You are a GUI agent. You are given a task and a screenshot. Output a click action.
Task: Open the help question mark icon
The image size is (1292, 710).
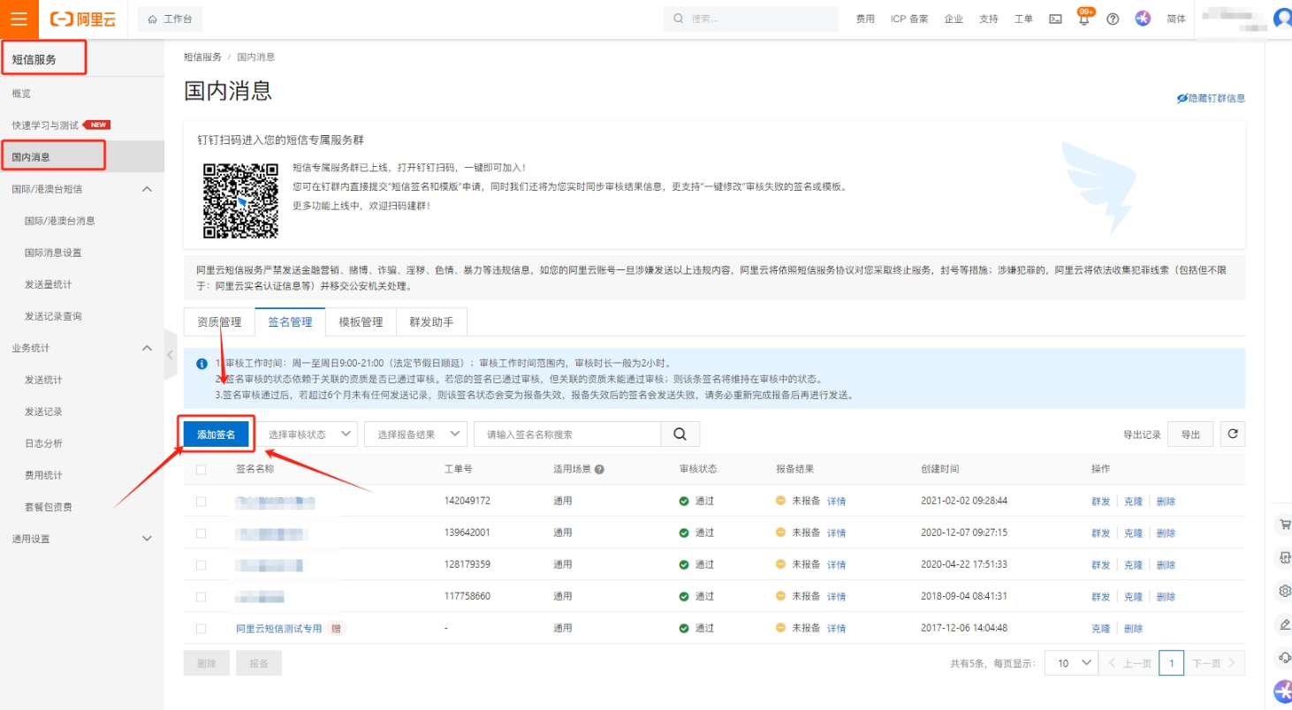[1113, 19]
